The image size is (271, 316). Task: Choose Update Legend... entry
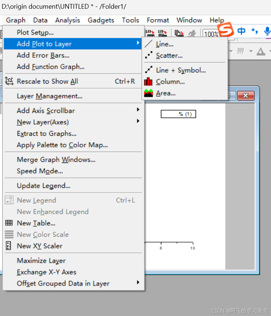click(73, 186)
